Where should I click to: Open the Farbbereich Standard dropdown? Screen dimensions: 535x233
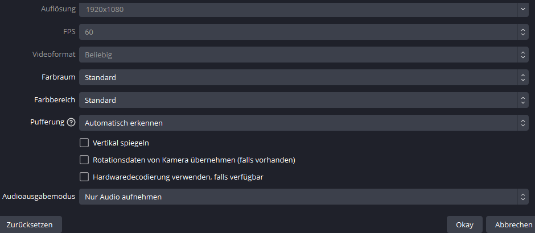click(x=296, y=101)
